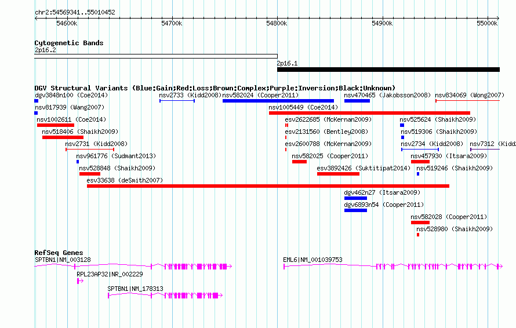Click the nsv2734 (Kidd2008) variant label
The width and height of the screenshot is (516, 328).
pos(432,144)
